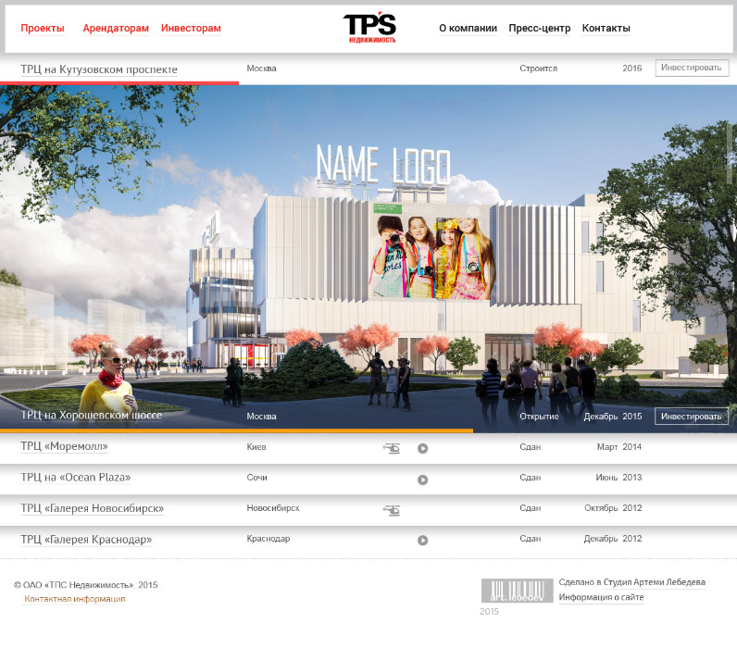Navigate to Пресс-центр
737x648 pixels.
click(x=539, y=29)
